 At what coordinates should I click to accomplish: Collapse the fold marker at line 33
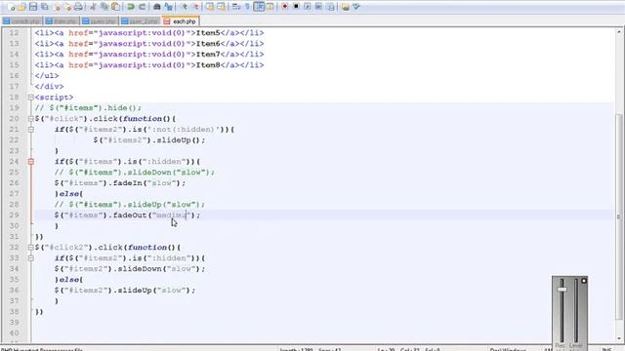30,258
